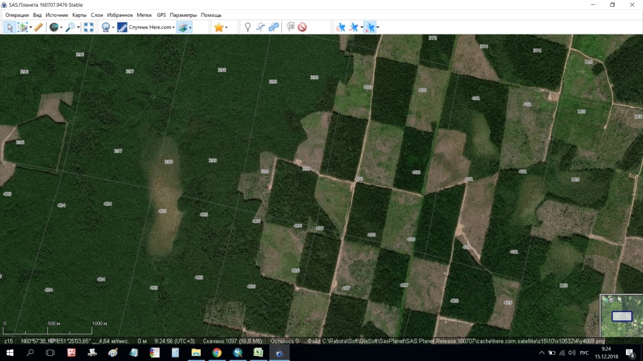The height and width of the screenshot is (361, 643).
Task: Expand the favorites star dropdown arrow
Action: click(226, 27)
